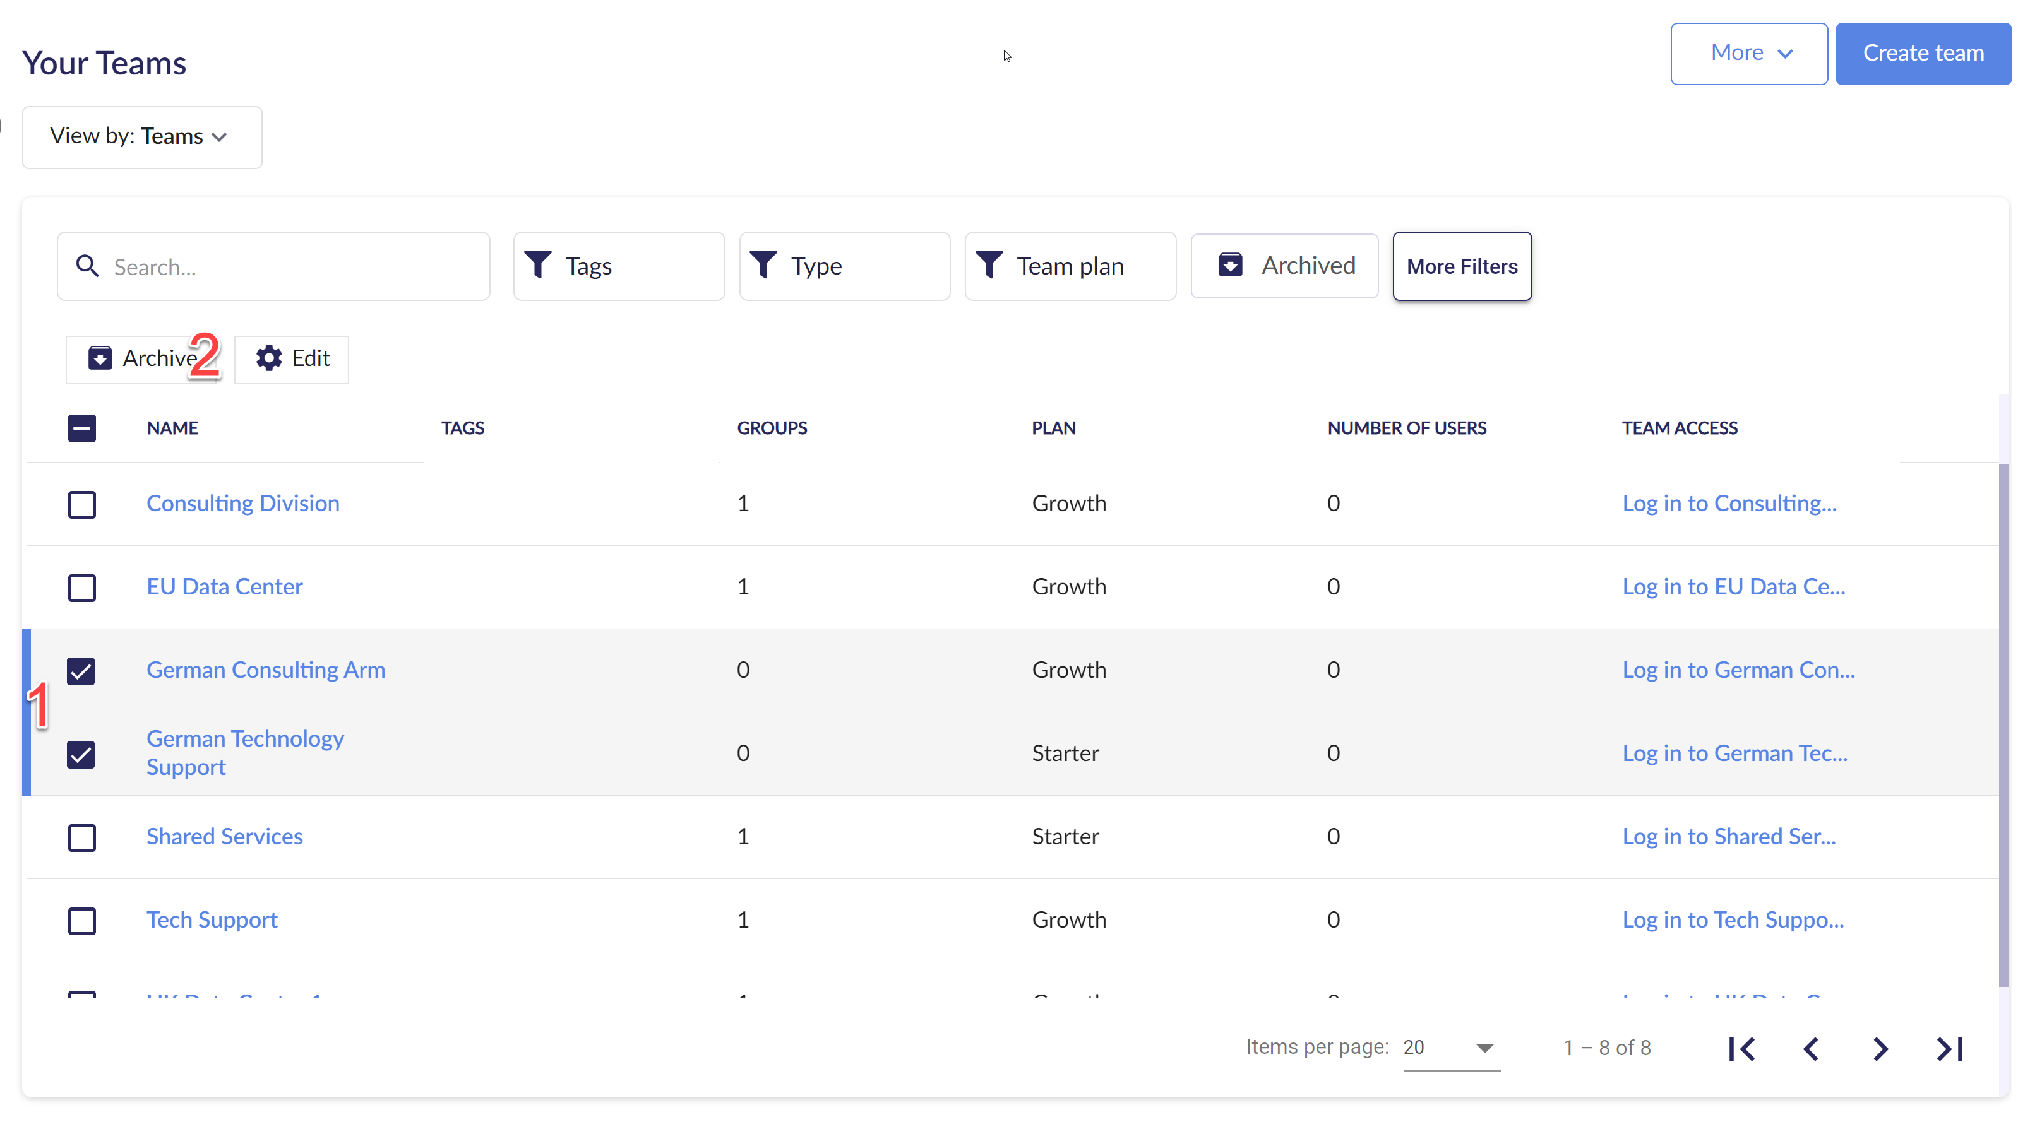The height and width of the screenshot is (1134, 2030).
Task: Click the Tags filter funnel icon
Action: 538,266
